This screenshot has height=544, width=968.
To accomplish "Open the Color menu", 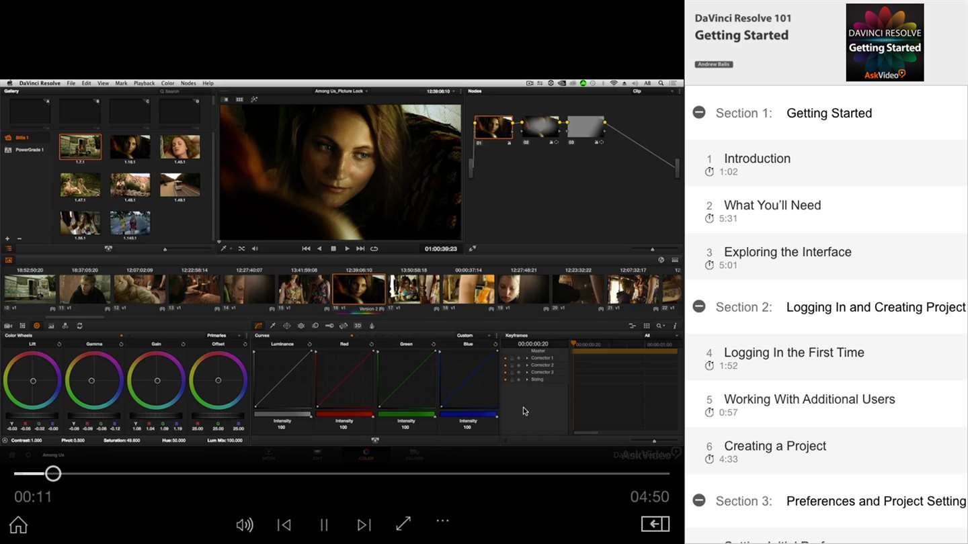I will tap(167, 83).
